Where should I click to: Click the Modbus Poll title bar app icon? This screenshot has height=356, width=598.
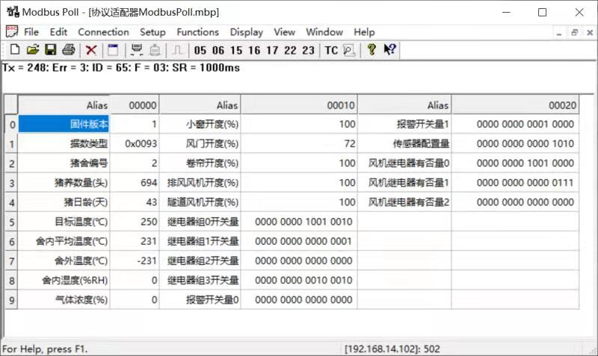13,12
